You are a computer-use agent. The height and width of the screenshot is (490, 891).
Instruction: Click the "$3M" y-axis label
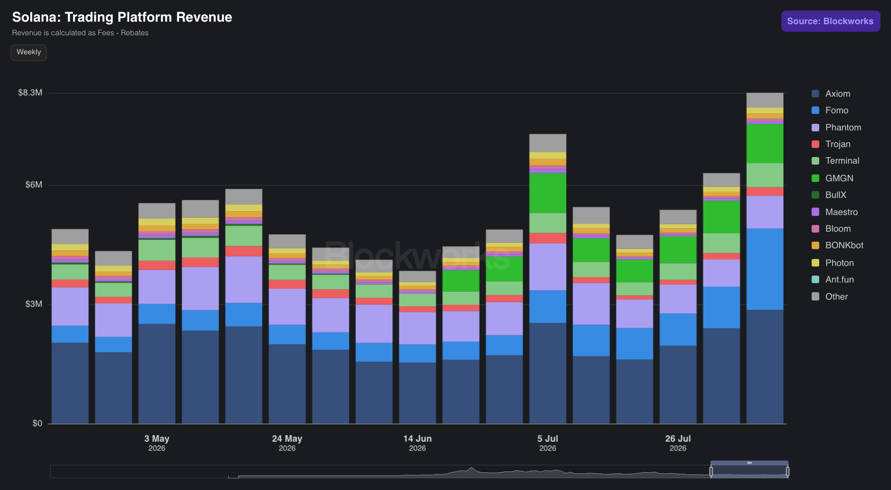point(34,304)
